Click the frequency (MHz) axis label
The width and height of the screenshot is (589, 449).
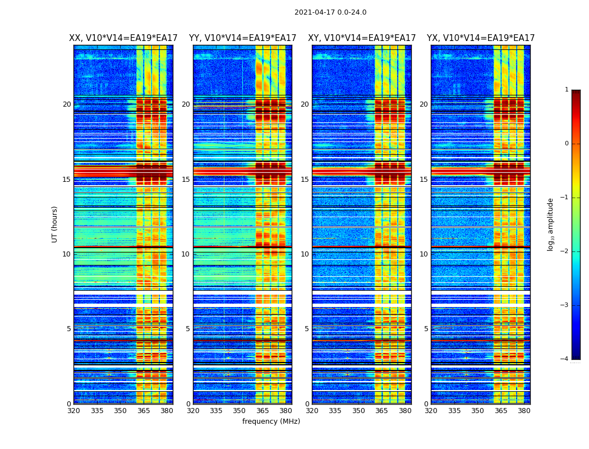tap(271, 421)
